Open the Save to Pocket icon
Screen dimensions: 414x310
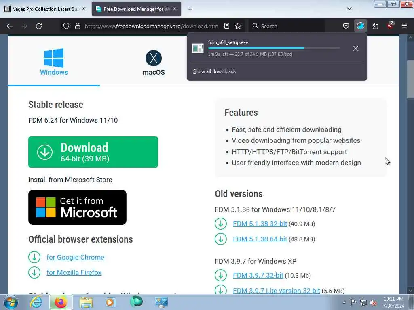(x=346, y=26)
